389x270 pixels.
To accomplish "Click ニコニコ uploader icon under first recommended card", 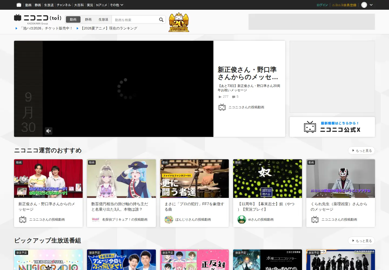I will (23, 220).
